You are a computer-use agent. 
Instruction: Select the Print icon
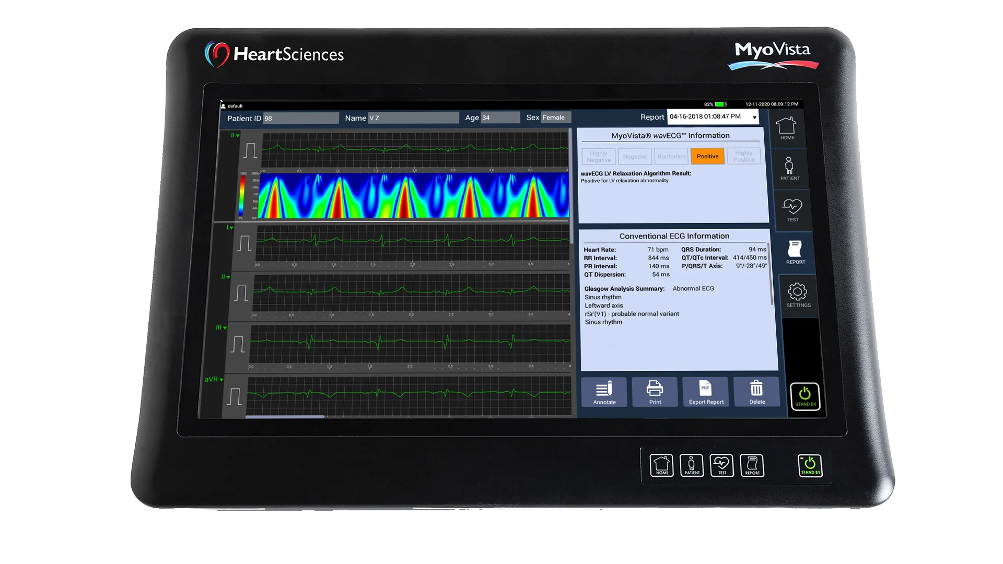click(655, 392)
